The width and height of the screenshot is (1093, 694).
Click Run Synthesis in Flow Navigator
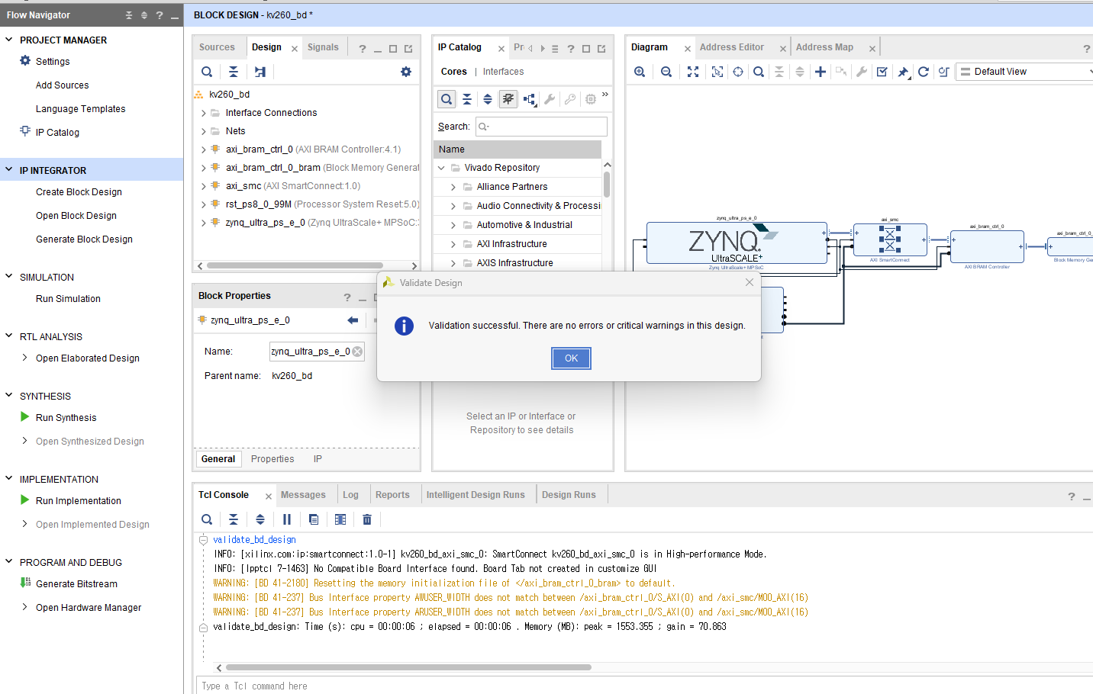click(66, 418)
